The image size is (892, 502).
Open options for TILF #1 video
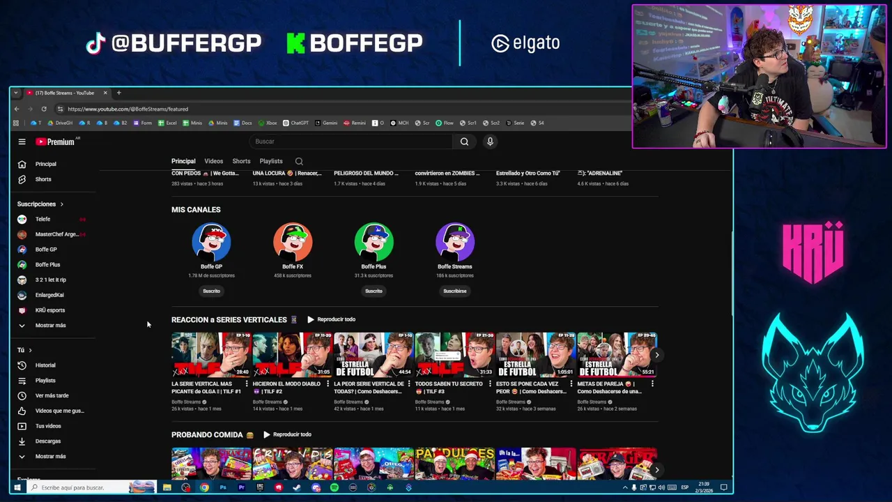coord(247,384)
